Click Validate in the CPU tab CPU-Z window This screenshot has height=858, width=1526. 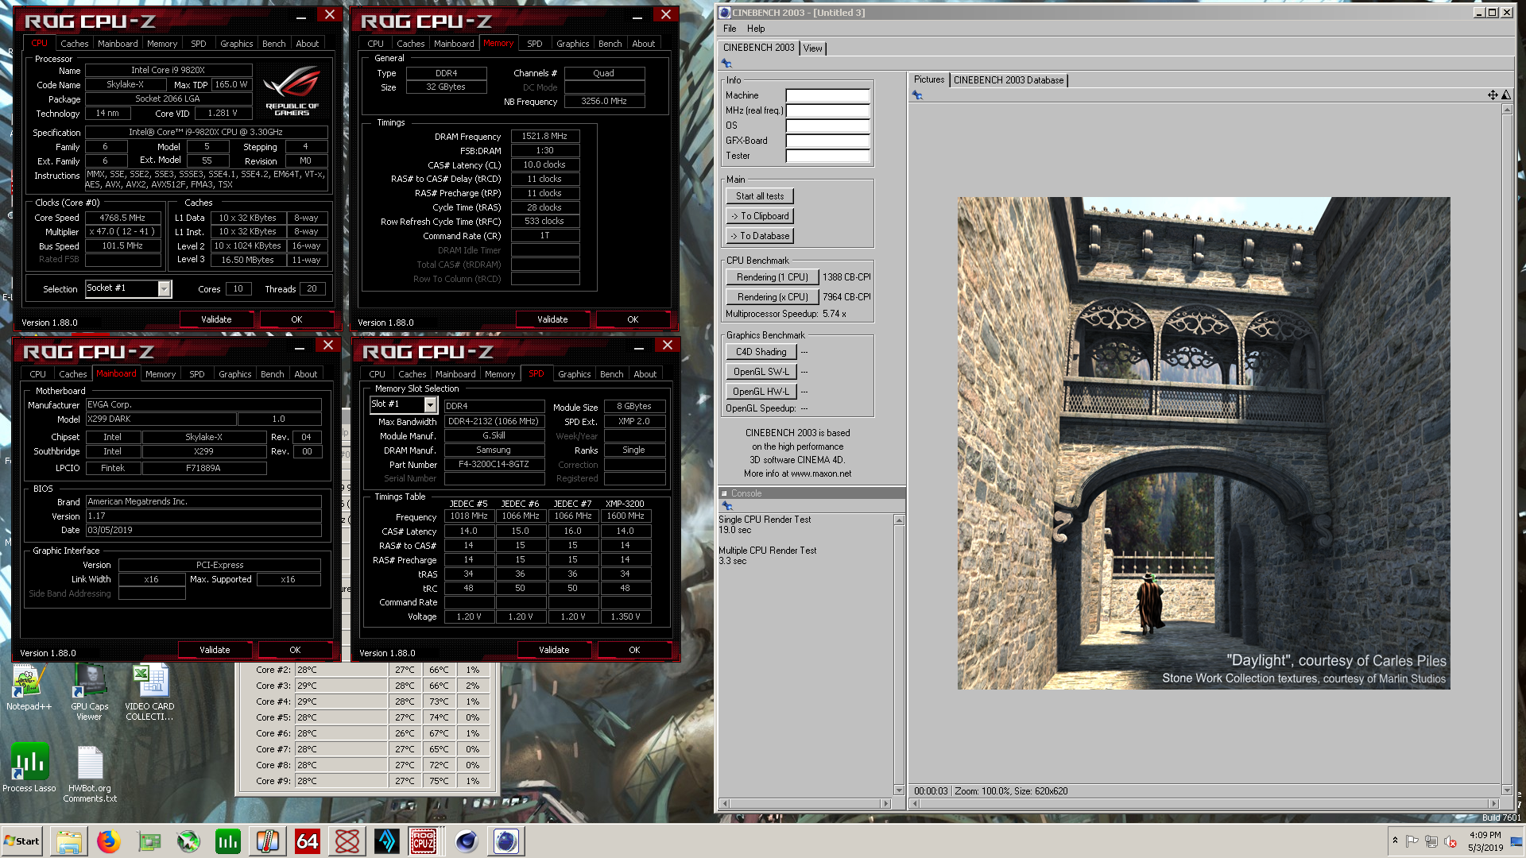[216, 319]
